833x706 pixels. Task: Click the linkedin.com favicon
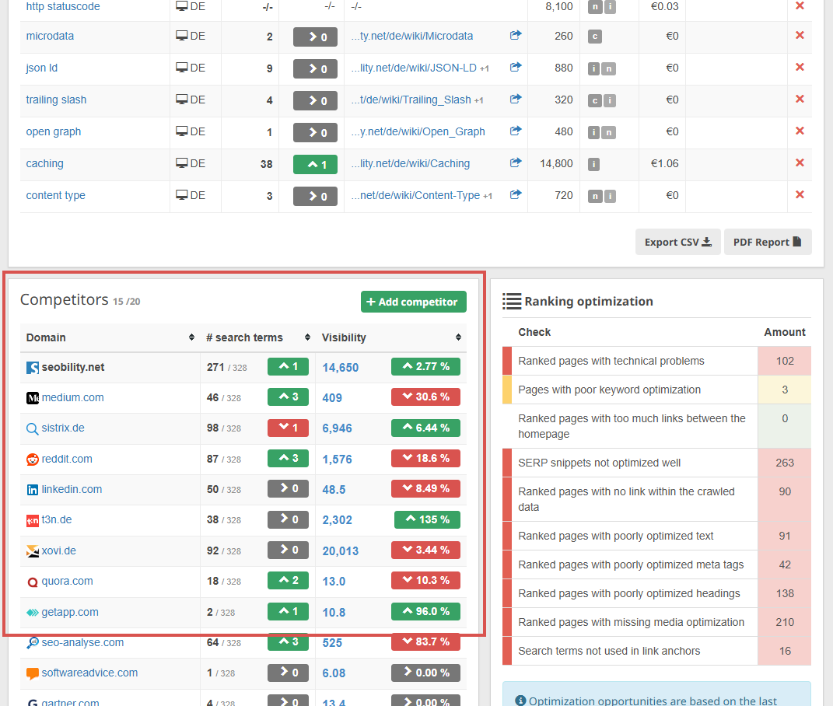(x=33, y=490)
